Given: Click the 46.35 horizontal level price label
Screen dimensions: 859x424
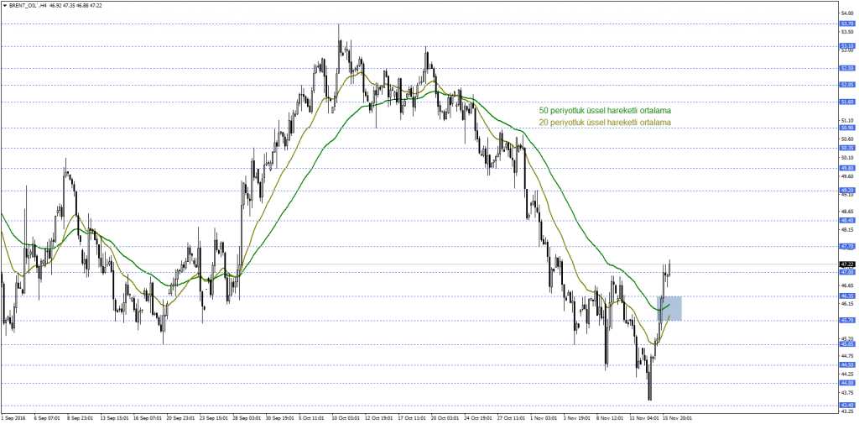Looking at the screenshot, I should [x=847, y=296].
